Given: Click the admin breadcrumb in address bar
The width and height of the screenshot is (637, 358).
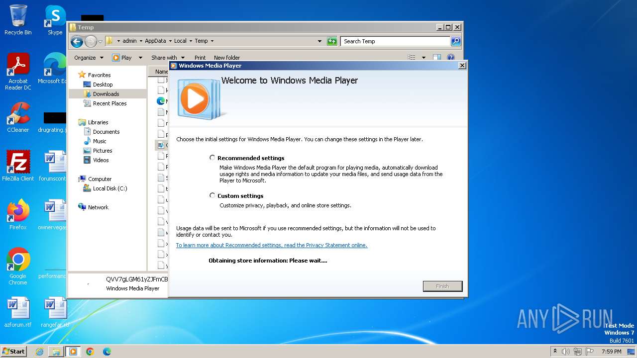Looking at the screenshot, I should point(129,41).
